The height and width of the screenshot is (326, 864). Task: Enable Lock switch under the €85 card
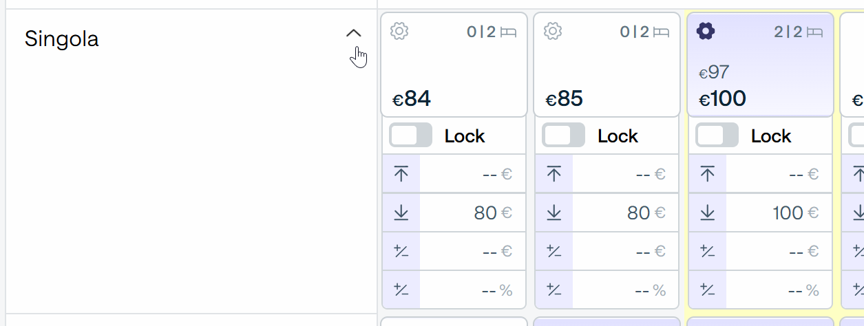(564, 135)
